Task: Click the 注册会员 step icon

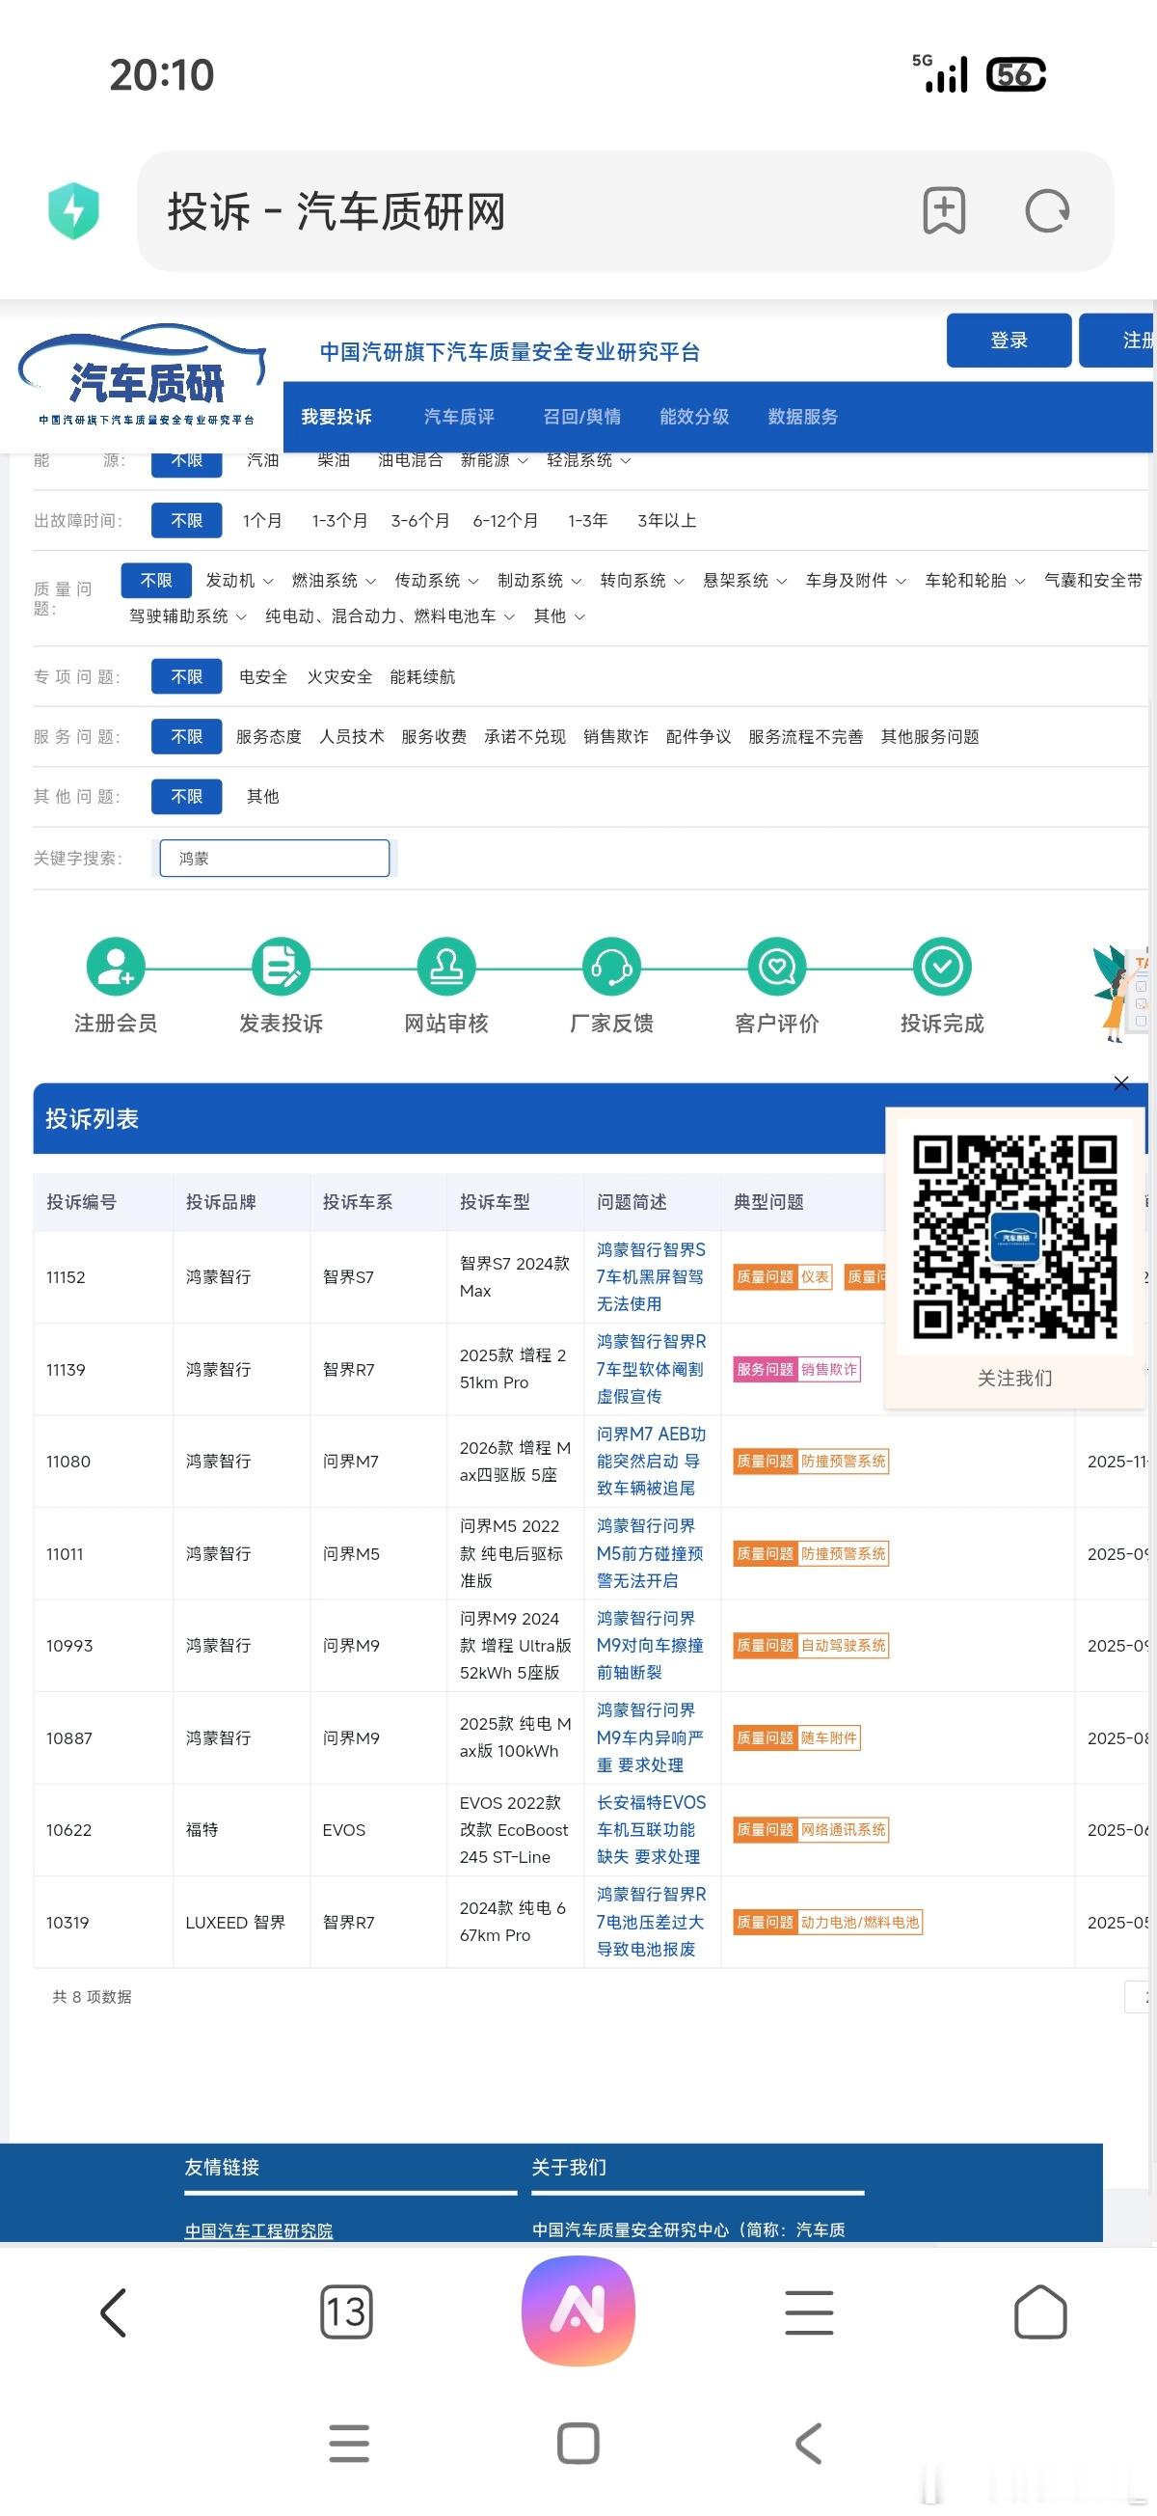Action: (115, 967)
